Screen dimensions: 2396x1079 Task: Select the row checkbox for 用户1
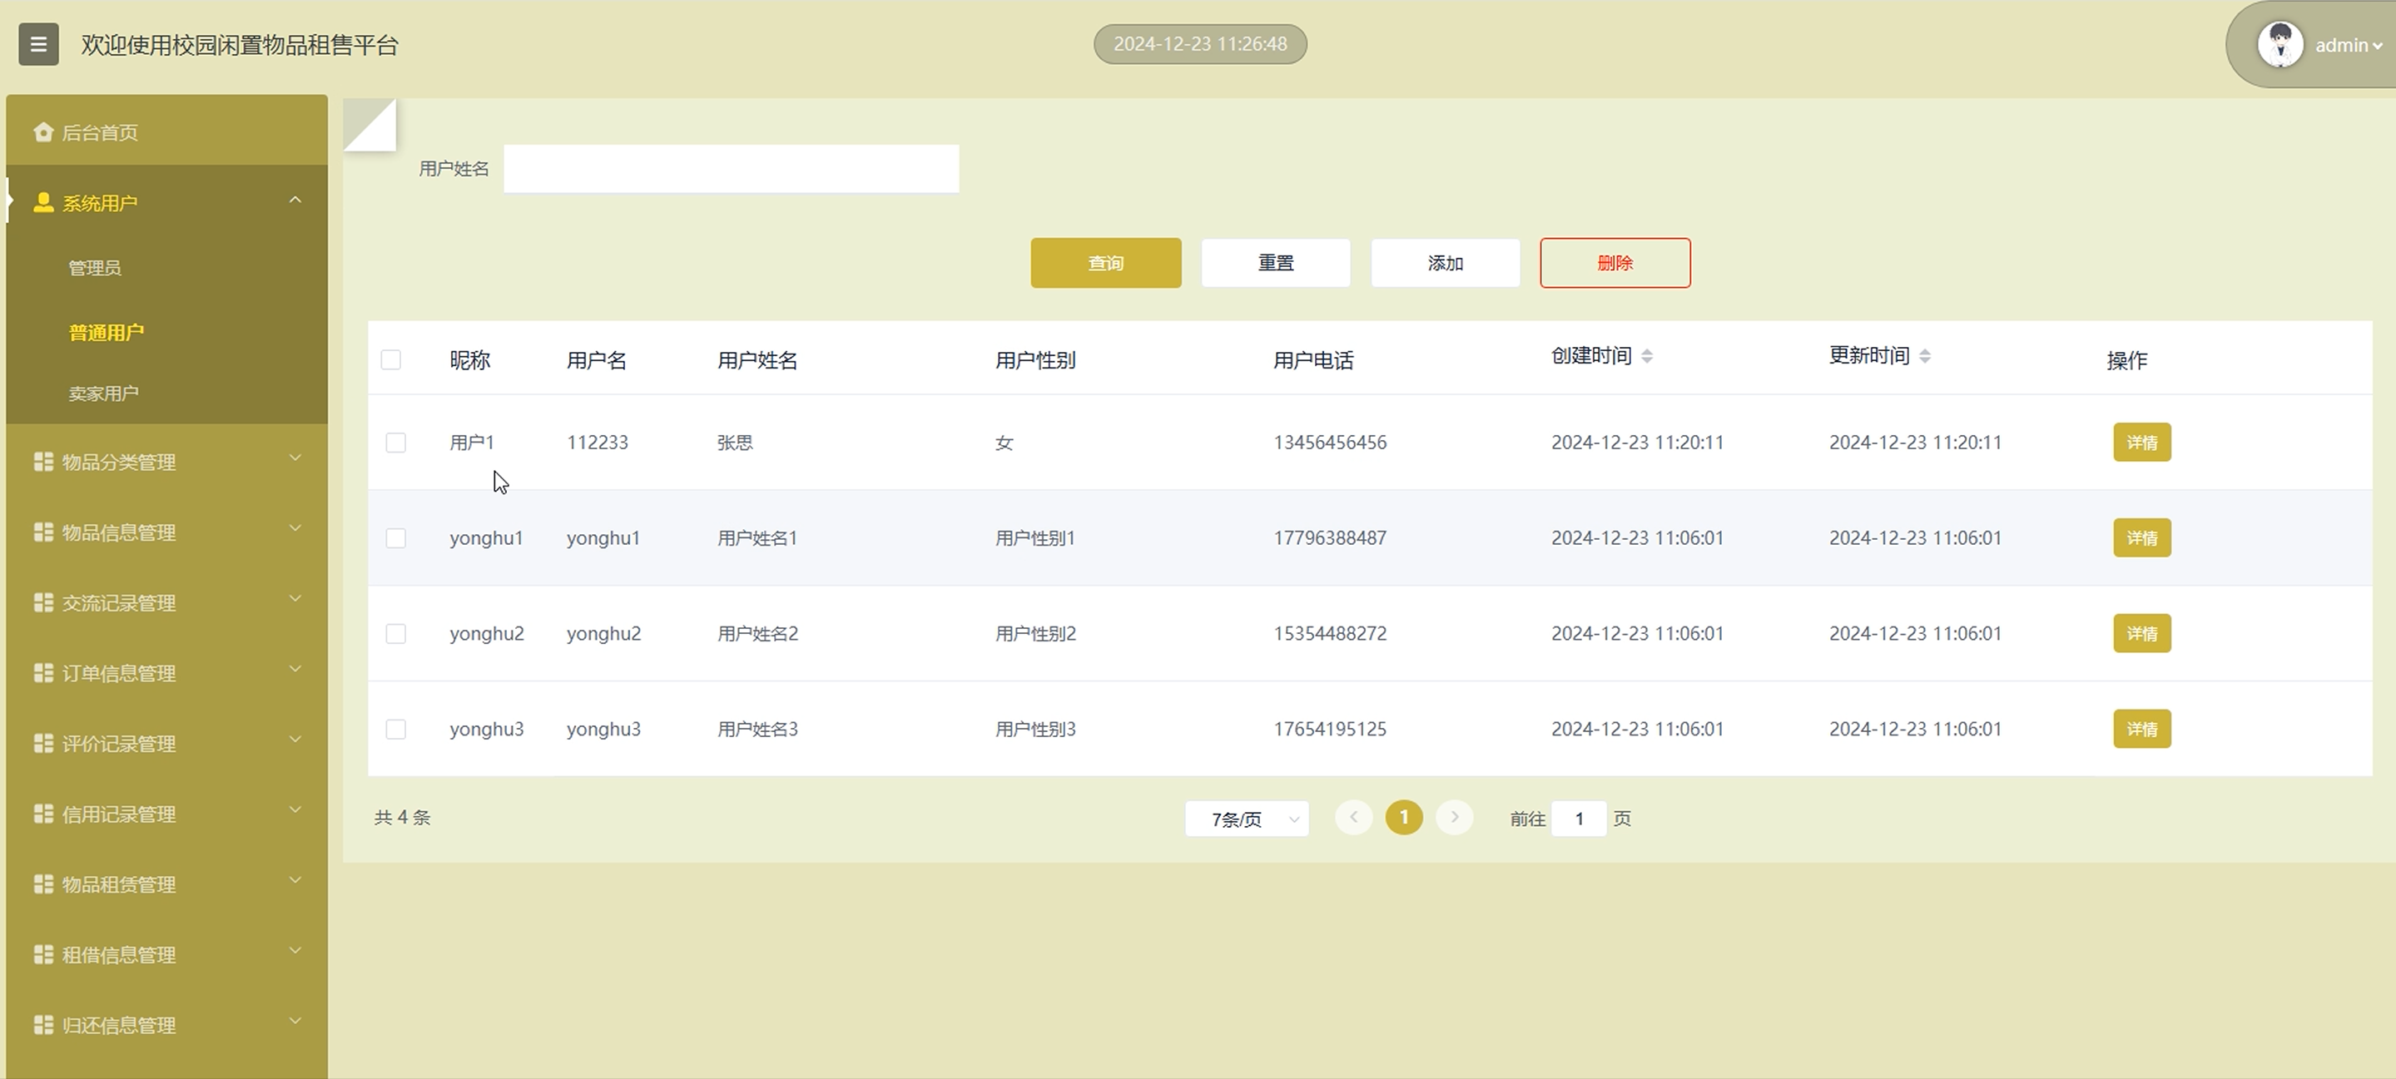coord(395,443)
